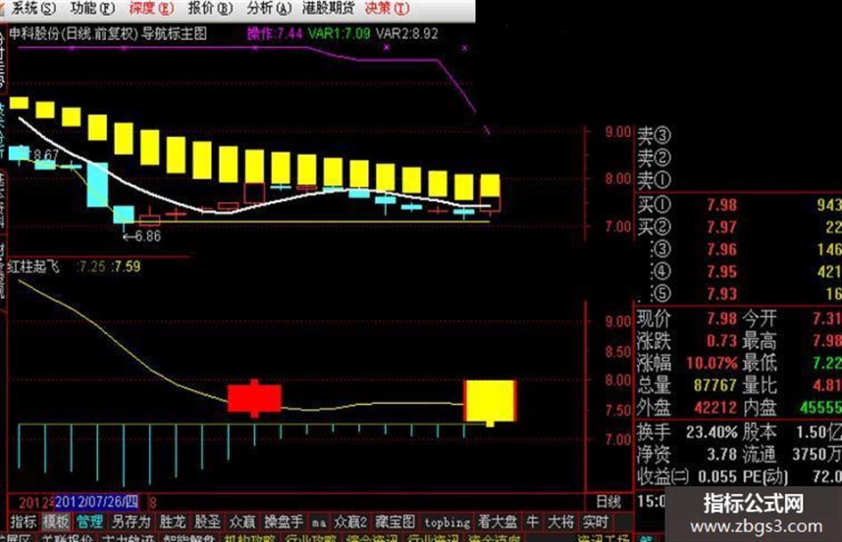The image size is (842, 542).
Task: Select the 模板 tab
Action: pyautogui.click(x=56, y=522)
